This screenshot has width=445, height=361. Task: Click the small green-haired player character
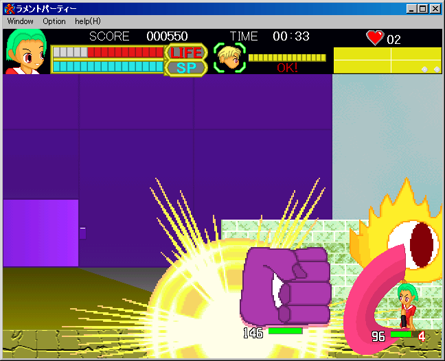(x=408, y=305)
